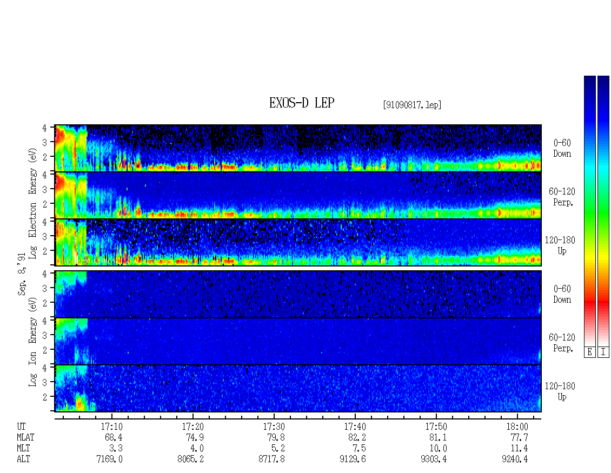The image size is (611, 473).
Task: Click the MLAT value 79.8
Action: click(x=276, y=437)
